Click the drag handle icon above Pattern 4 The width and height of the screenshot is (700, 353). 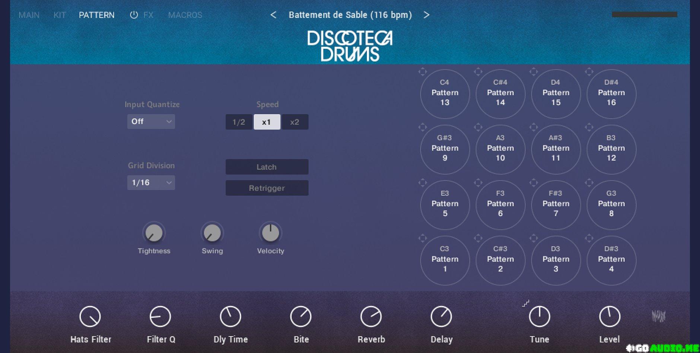589,238
